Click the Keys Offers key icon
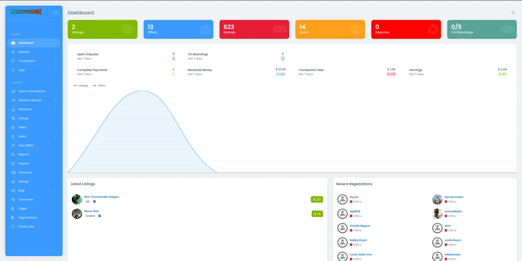The height and width of the screenshot is (261, 522). (13, 145)
